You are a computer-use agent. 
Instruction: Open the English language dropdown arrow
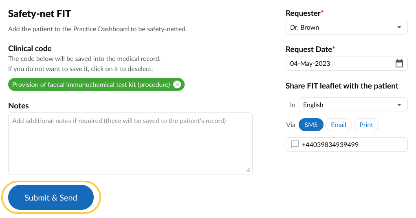click(399, 105)
